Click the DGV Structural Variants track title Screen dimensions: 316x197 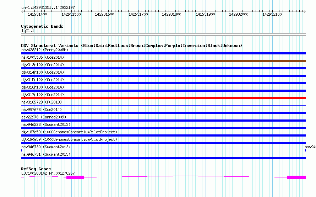[x=132, y=46]
